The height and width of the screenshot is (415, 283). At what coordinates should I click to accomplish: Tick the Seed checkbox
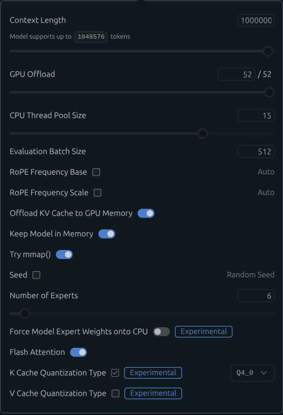click(x=36, y=275)
